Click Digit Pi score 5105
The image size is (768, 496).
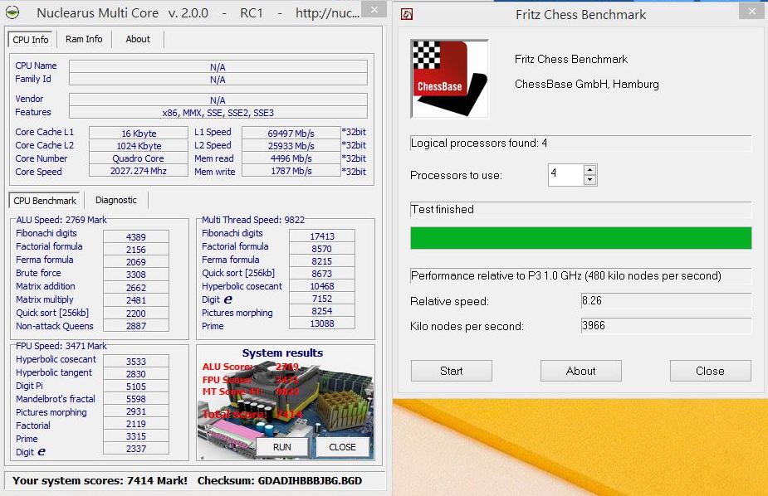[x=136, y=387]
